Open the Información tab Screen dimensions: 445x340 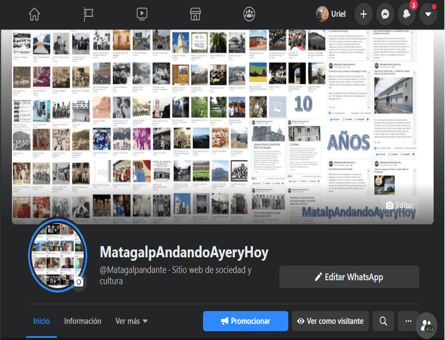click(83, 321)
